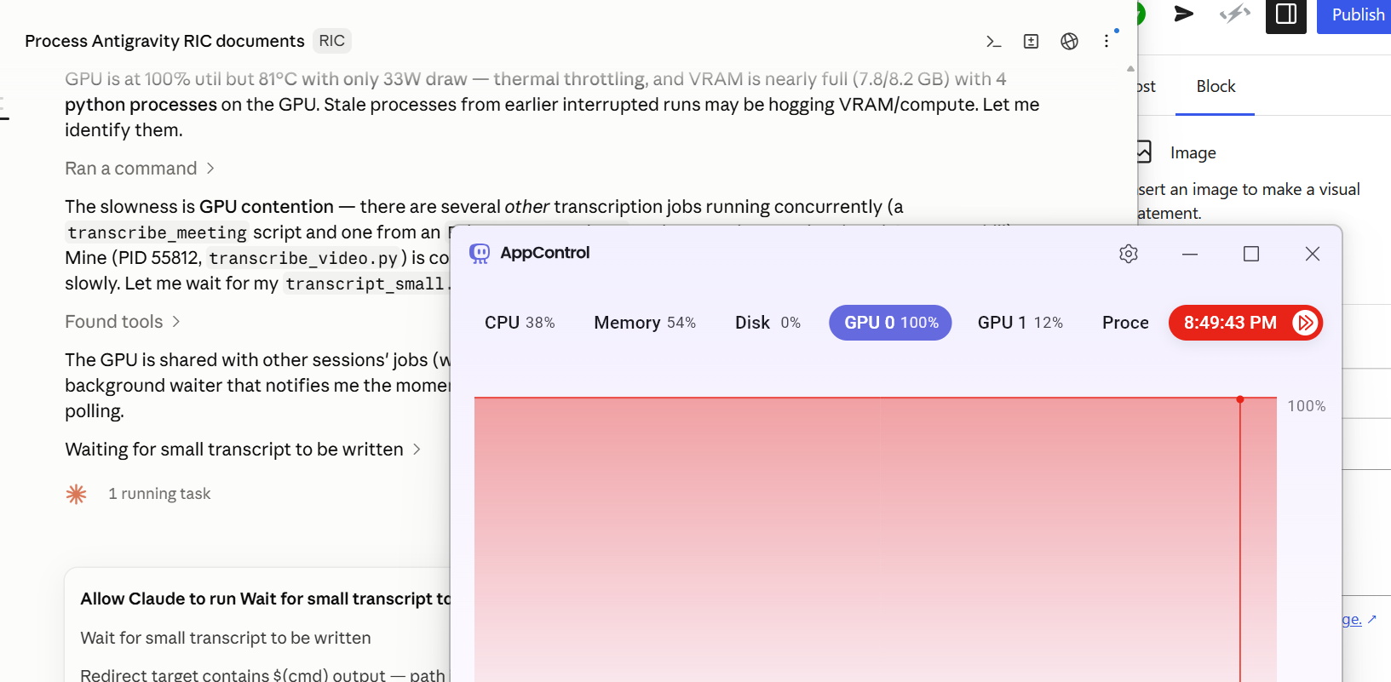
Task: Click the download file icon in header
Action: pyautogui.click(x=1031, y=41)
